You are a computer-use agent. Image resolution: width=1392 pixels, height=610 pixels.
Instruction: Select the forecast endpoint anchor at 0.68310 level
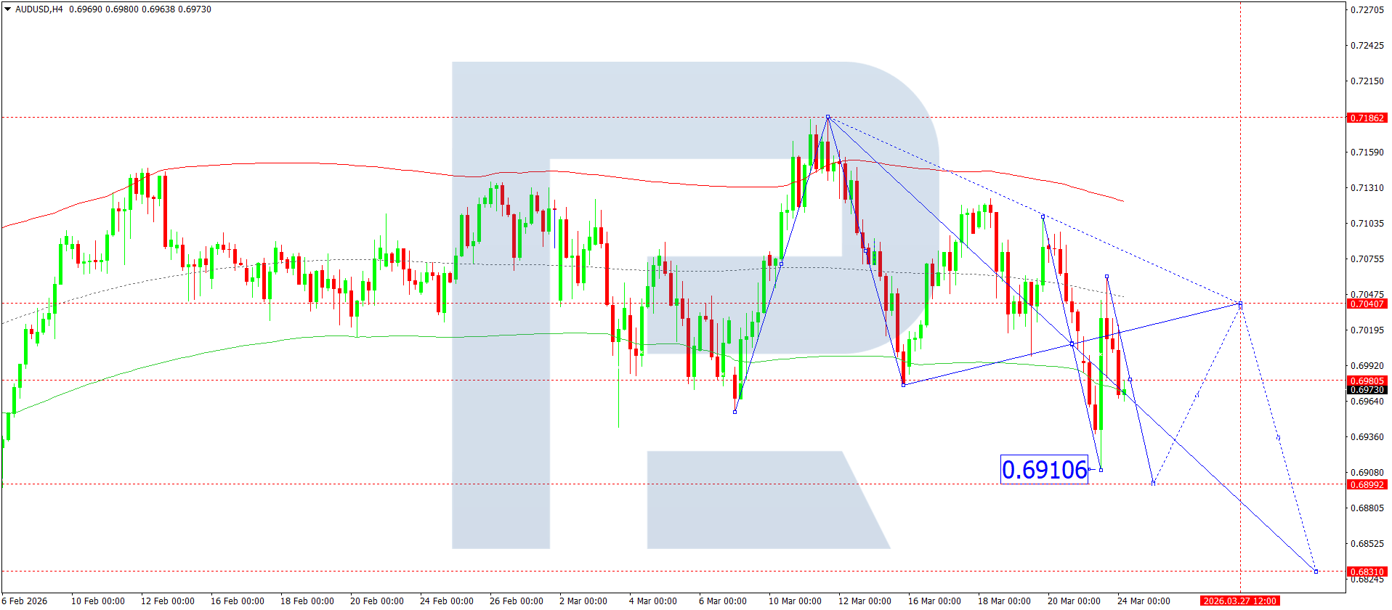coord(1316,572)
